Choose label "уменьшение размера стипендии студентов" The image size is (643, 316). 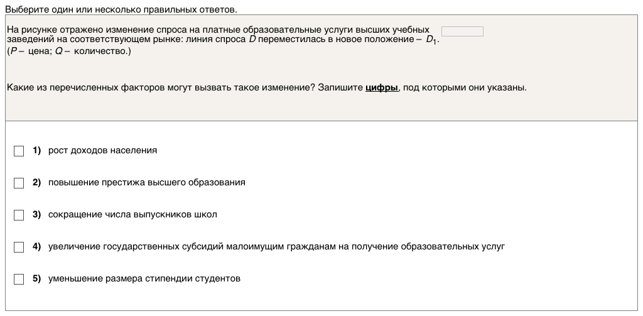tap(144, 279)
